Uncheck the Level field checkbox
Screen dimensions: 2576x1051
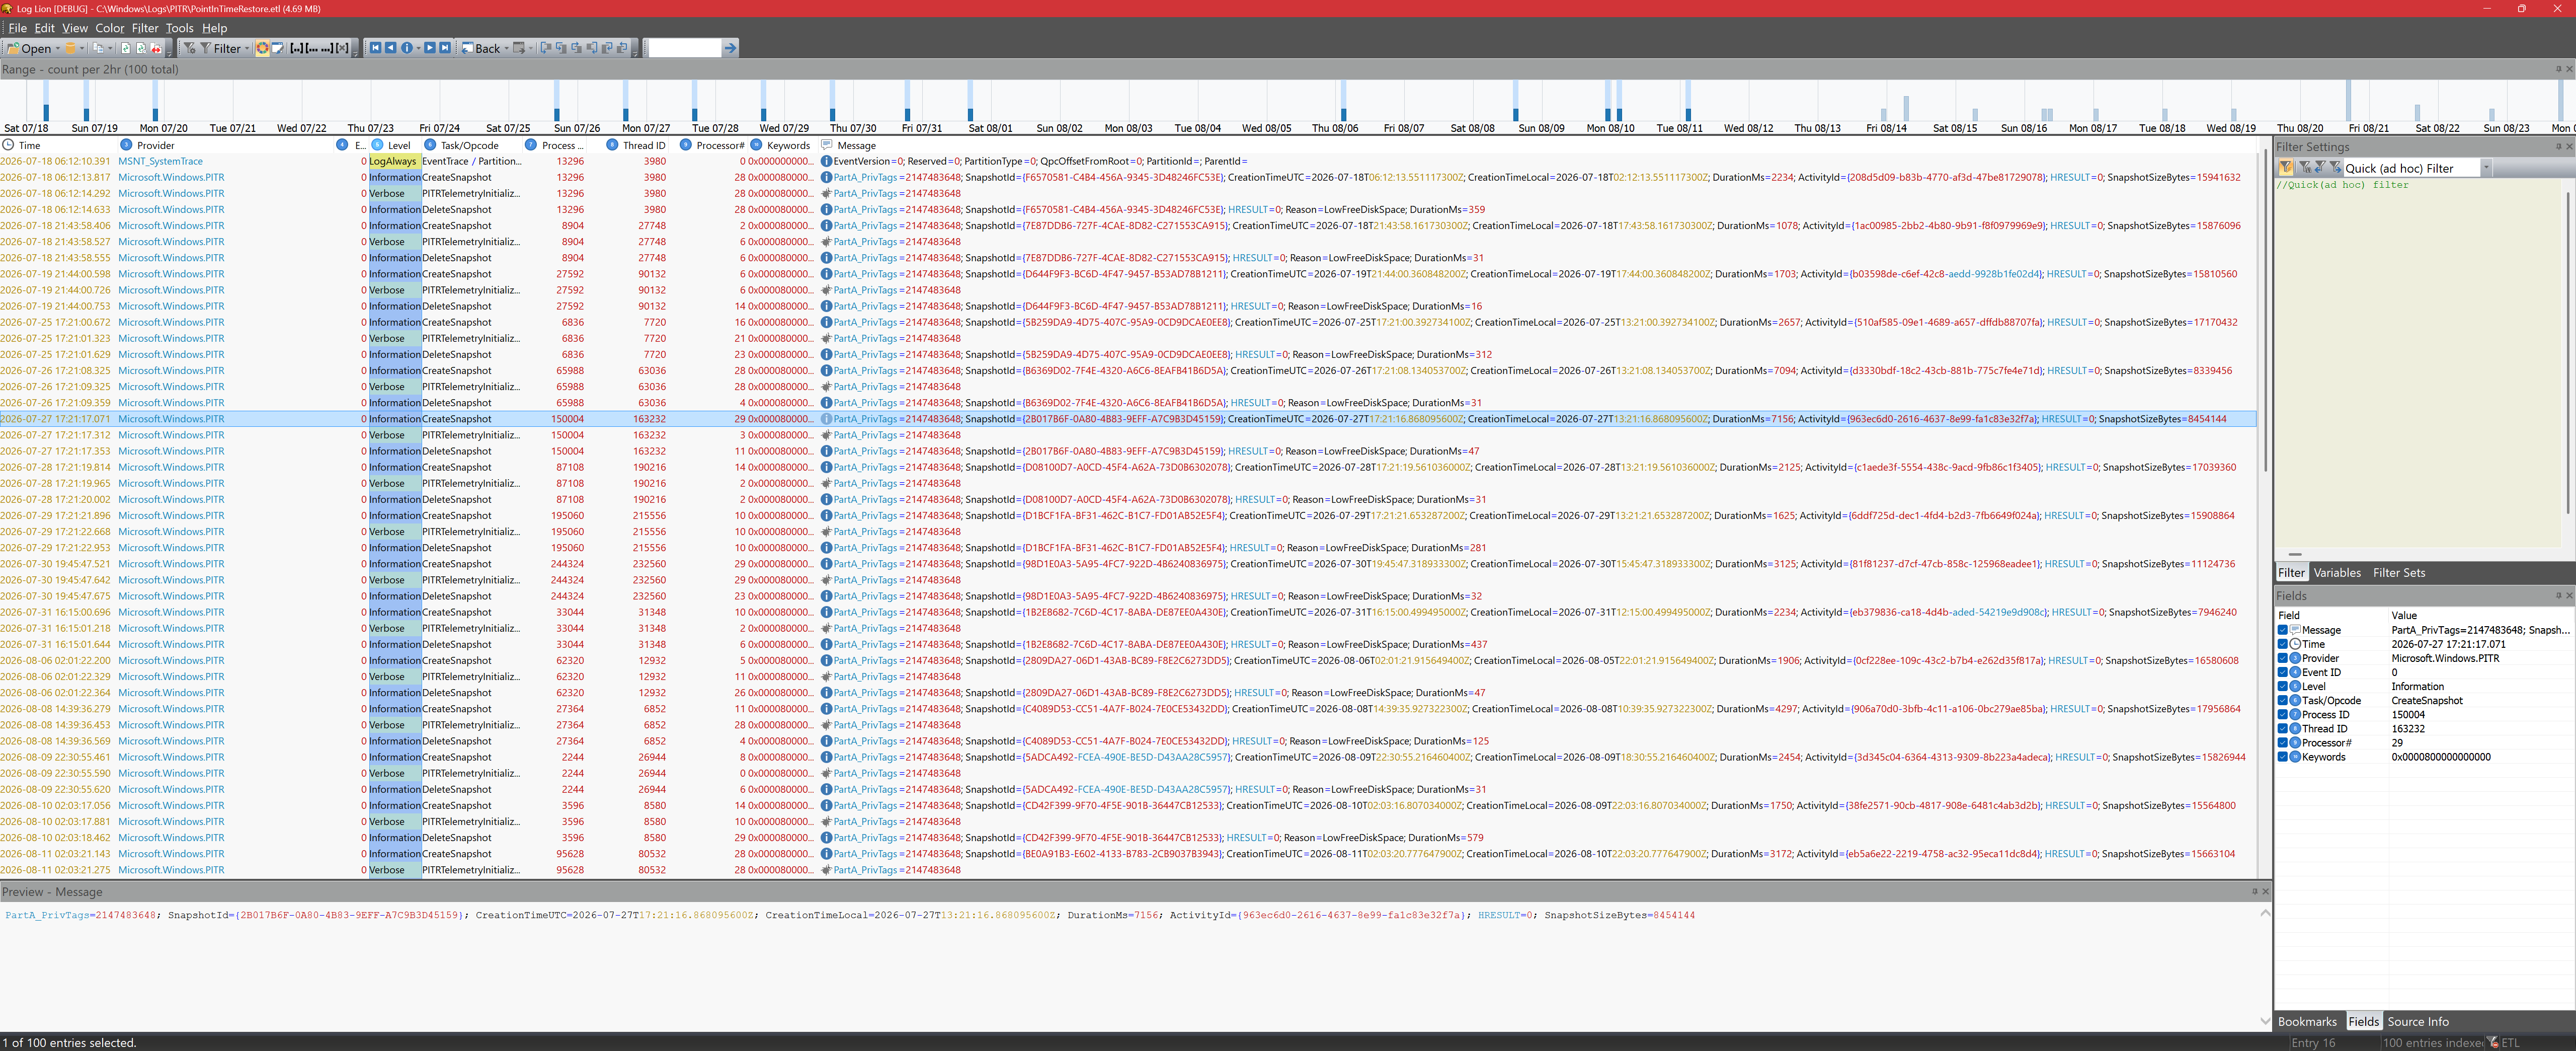pos(2283,686)
